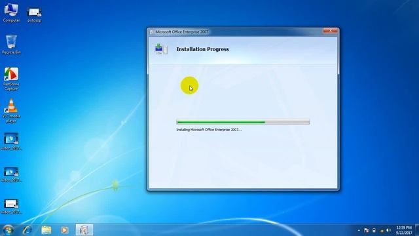
Task: Open the Action Center flag icon
Action: [367, 230]
